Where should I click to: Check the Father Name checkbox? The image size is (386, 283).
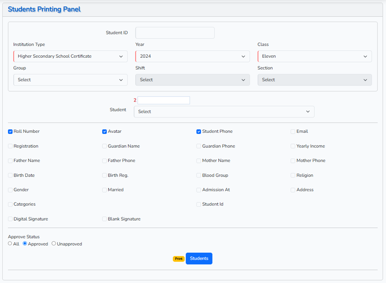click(x=10, y=161)
